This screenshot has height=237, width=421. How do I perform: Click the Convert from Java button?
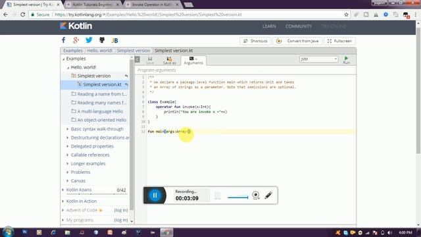coord(297,41)
